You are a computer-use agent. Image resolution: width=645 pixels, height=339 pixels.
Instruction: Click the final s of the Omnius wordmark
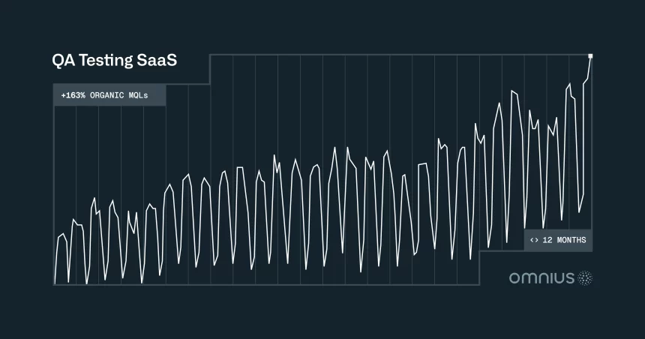(x=570, y=280)
